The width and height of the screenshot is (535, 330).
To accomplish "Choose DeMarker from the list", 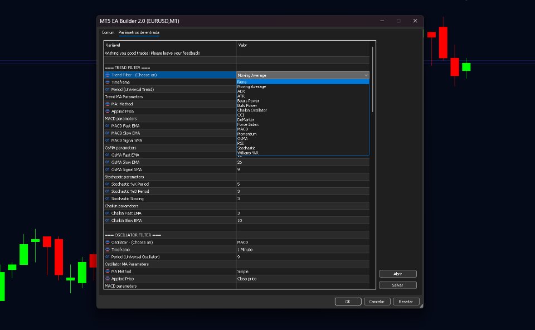I will 303,120.
